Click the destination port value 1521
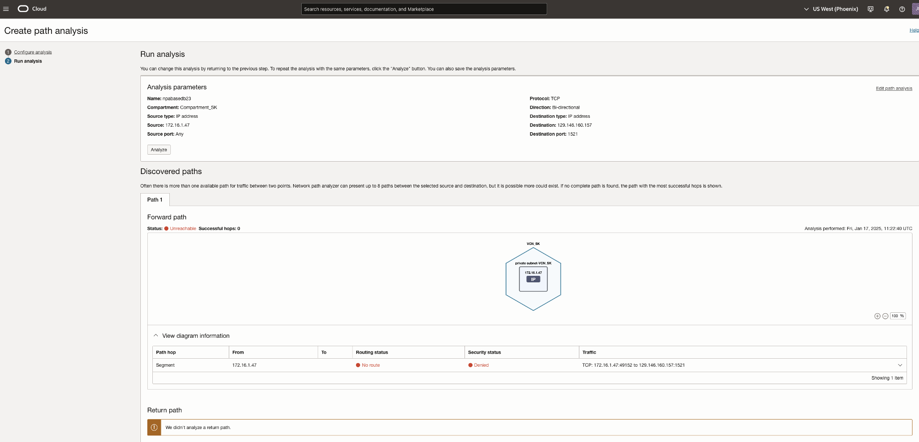This screenshot has height=442, width=919. [x=573, y=134]
